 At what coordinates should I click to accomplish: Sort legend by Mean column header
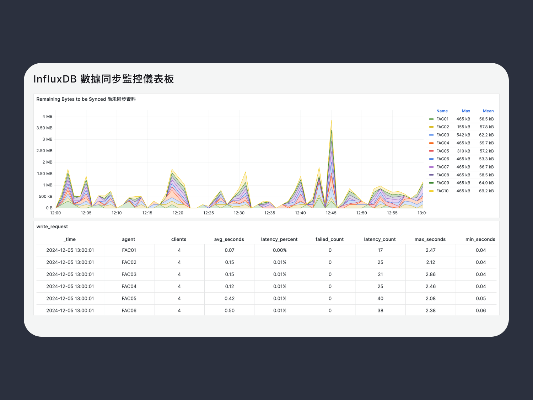pos(488,111)
